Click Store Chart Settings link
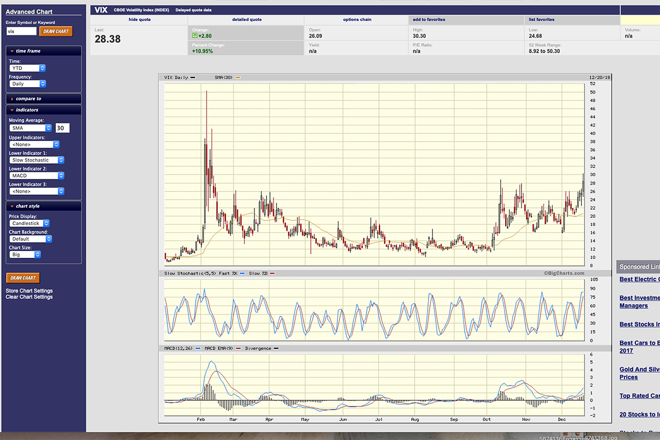 [x=29, y=291]
